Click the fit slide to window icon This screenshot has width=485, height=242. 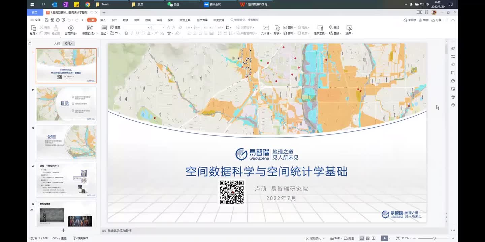pos(398,238)
